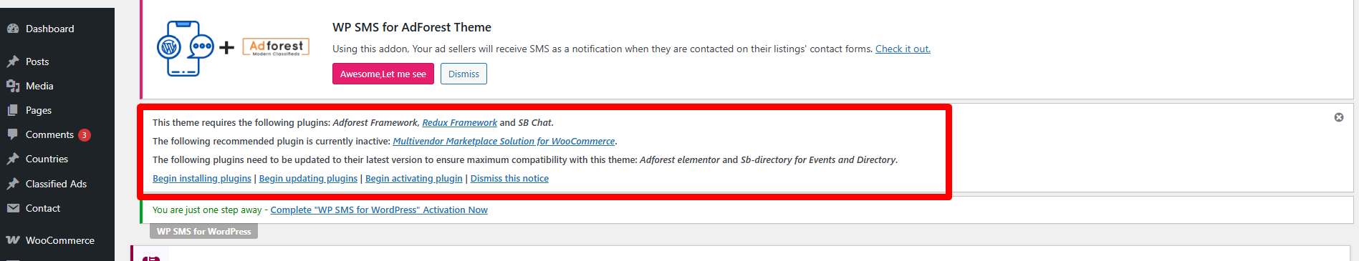The width and height of the screenshot is (1359, 261).
Task: Click the Dismiss button for WP SMS
Action: 464,74
